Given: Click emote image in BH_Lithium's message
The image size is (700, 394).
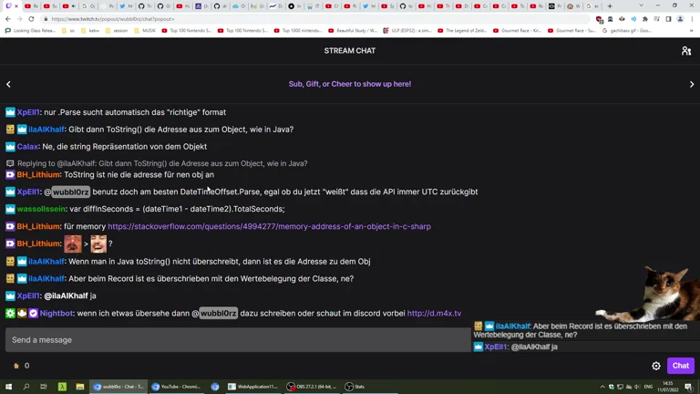Looking at the screenshot, I should pos(73,244).
